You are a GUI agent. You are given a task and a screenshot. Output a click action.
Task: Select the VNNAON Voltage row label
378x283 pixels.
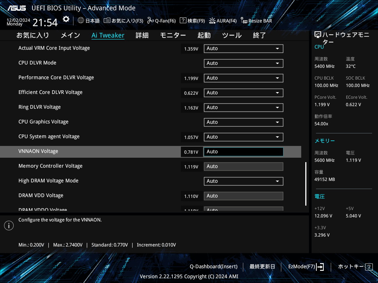[x=38, y=151]
